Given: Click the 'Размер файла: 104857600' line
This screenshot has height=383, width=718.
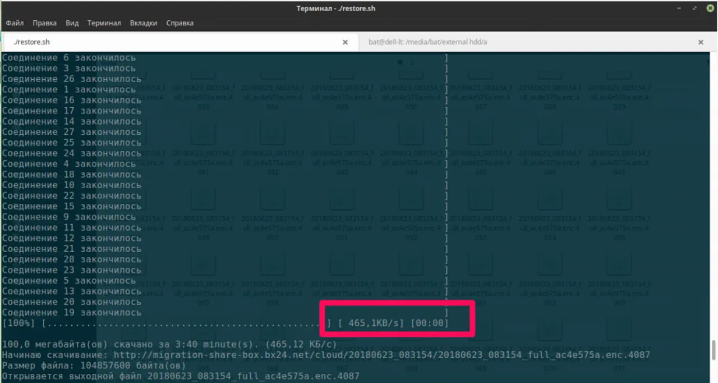Looking at the screenshot, I should (94, 366).
